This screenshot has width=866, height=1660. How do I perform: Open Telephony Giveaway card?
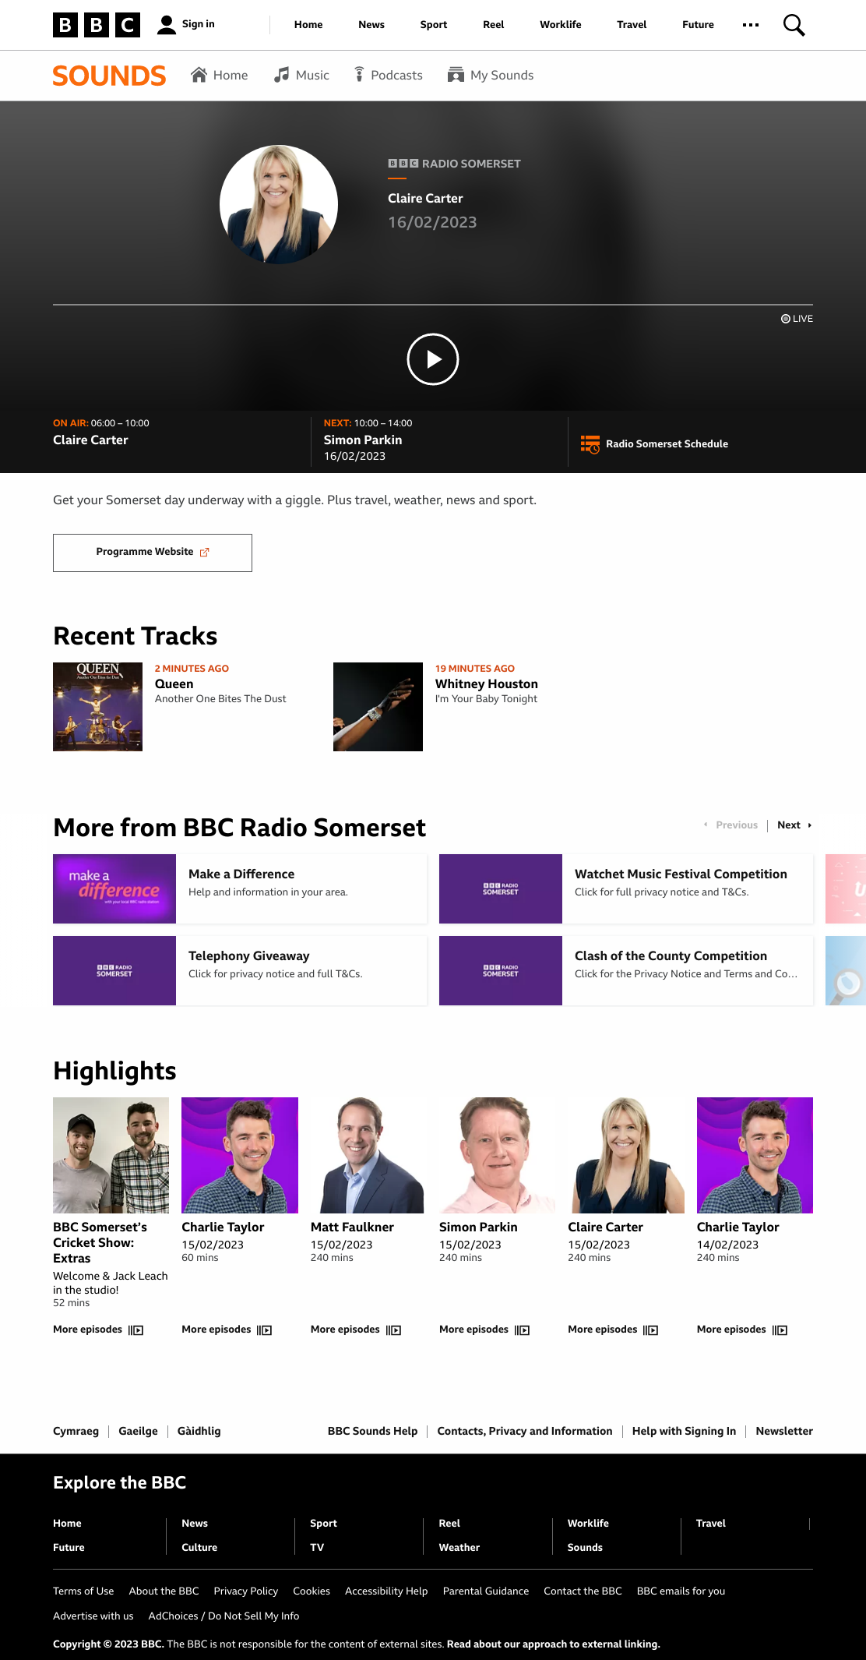[x=240, y=971]
